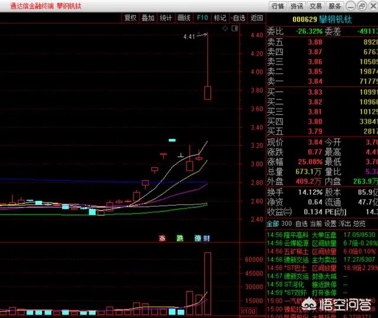Select the 当前 tab in alerts panel
This screenshot has width=378, height=318.
pos(316,224)
